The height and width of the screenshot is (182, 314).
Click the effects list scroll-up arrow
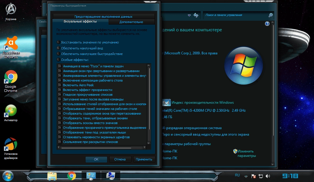click(149, 65)
